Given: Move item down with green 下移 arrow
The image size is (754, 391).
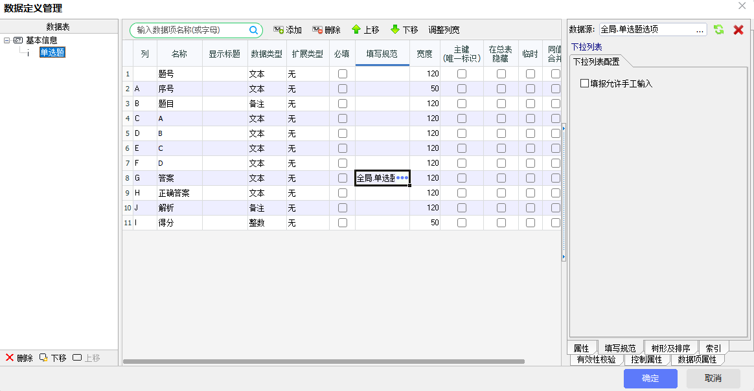Looking at the screenshot, I should pos(395,30).
